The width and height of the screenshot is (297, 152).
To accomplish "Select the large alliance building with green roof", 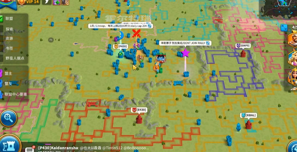I will click(x=161, y=57).
